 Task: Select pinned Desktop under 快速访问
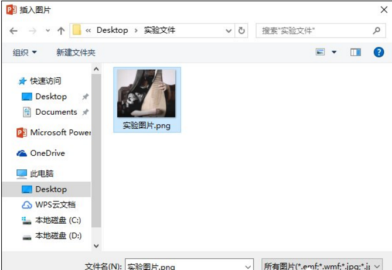point(51,97)
